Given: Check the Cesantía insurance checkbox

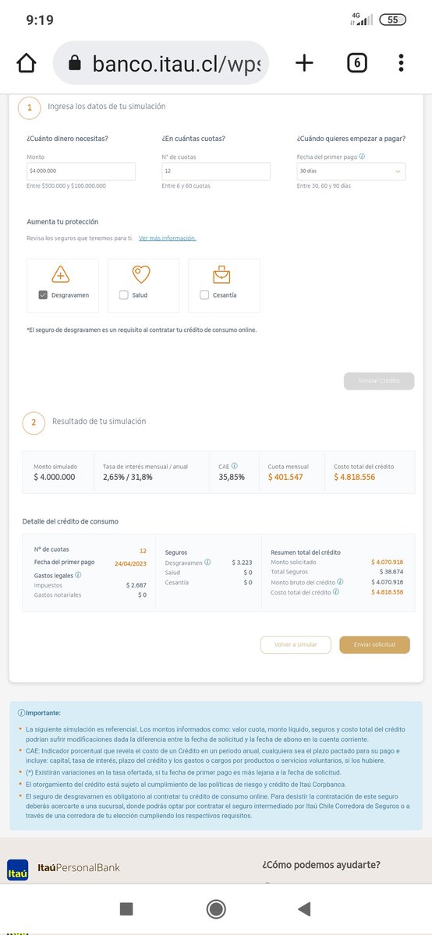Looking at the screenshot, I should (204, 295).
